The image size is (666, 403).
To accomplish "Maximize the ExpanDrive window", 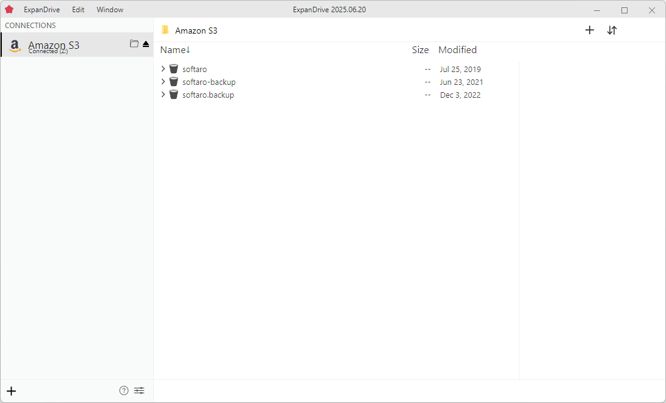I will [624, 10].
